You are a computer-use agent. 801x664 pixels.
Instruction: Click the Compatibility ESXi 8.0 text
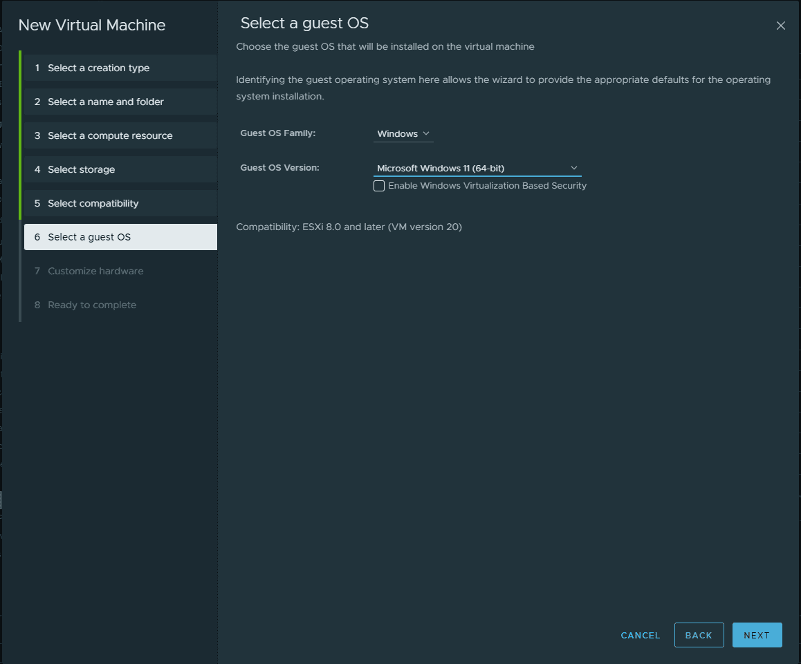click(349, 227)
